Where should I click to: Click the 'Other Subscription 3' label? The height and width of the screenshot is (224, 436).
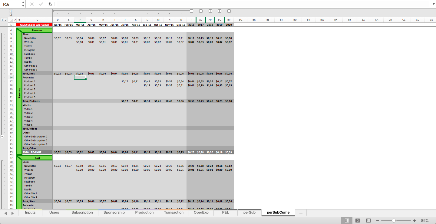pyautogui.click(x=36, y=144)
